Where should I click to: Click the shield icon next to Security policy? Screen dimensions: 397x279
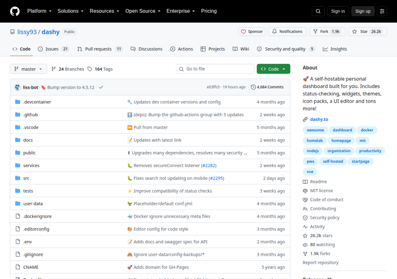coord(305,218)
